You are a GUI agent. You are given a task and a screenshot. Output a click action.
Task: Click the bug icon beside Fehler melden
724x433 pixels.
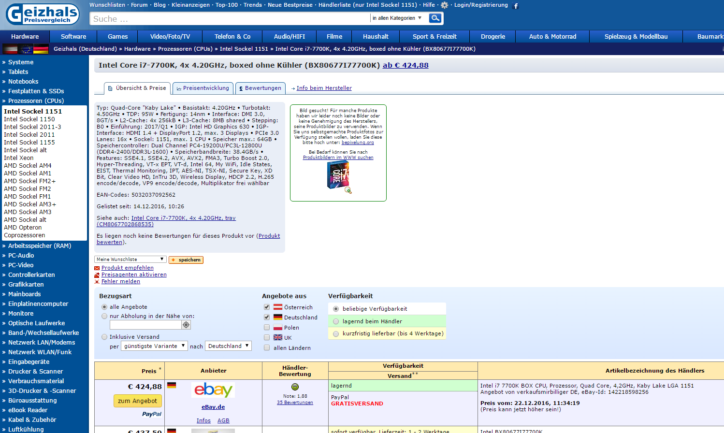[97, 282]
